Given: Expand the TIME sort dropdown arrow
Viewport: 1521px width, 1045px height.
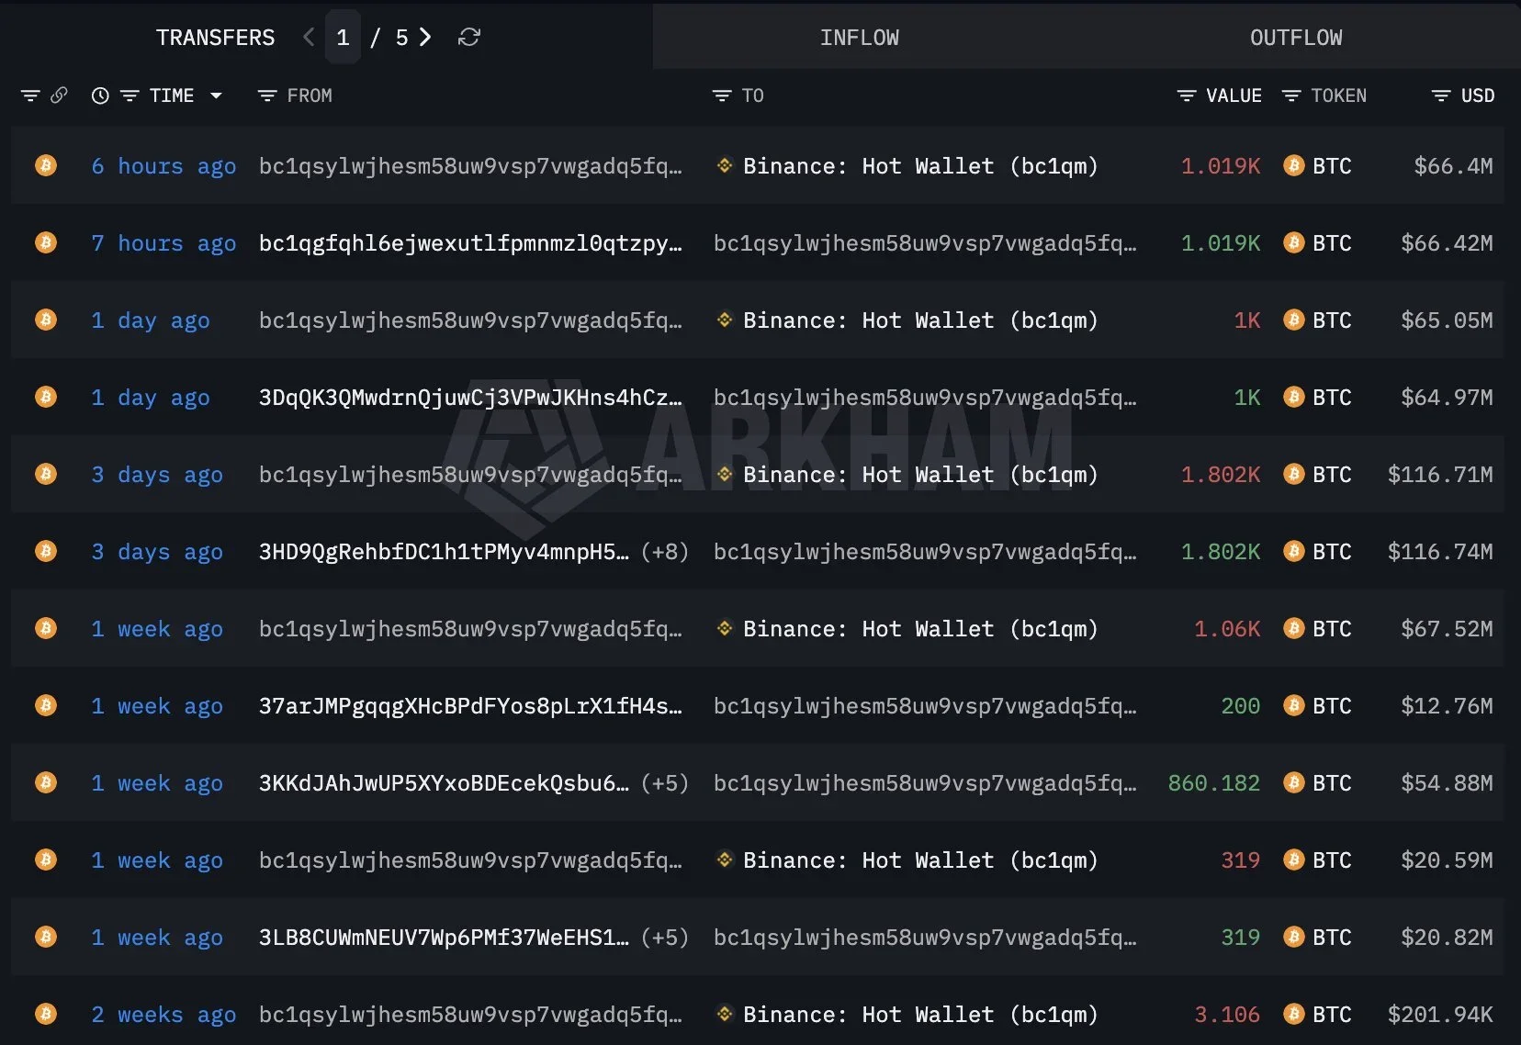Looking at the screenshot, I should [x=216, y=96].
